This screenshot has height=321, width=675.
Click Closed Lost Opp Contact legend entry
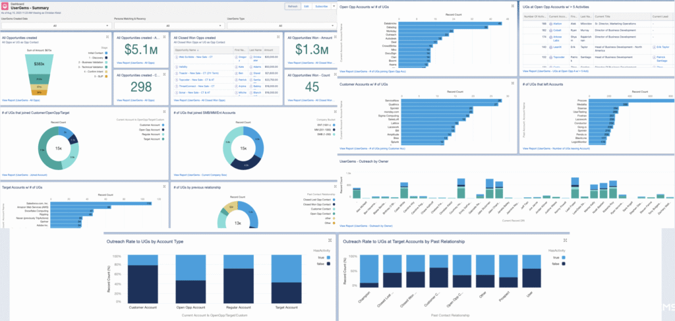320,200
